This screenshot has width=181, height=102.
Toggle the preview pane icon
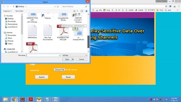tap(82, 11)
